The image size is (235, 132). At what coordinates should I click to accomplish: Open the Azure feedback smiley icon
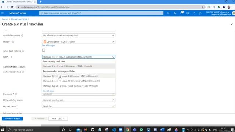(x=200, y=13)
